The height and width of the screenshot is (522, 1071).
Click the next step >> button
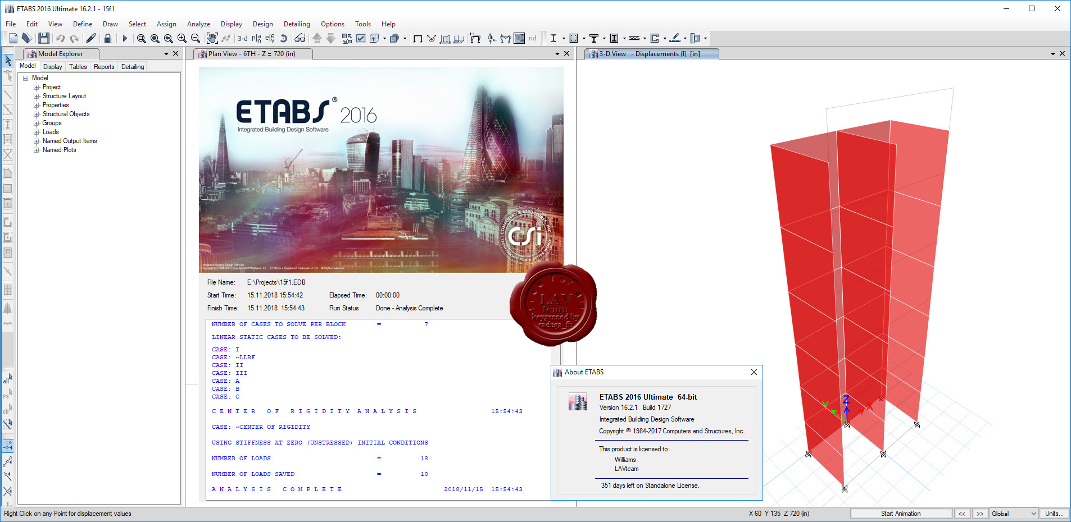tap(980, 514)
